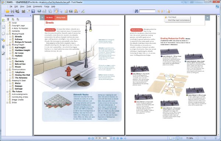Open the File menu

[x=11, y=7]
